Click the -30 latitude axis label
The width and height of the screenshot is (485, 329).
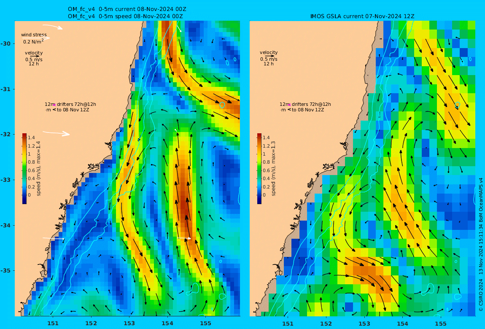coord(5,43)
